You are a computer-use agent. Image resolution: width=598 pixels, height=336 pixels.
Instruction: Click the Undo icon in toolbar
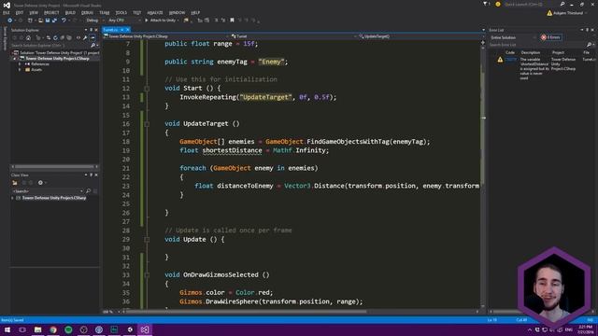coord(64,21)
